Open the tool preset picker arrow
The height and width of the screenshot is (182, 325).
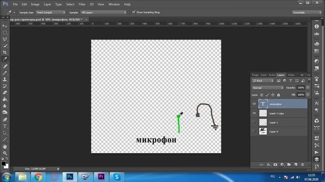[x=14, y=13]
